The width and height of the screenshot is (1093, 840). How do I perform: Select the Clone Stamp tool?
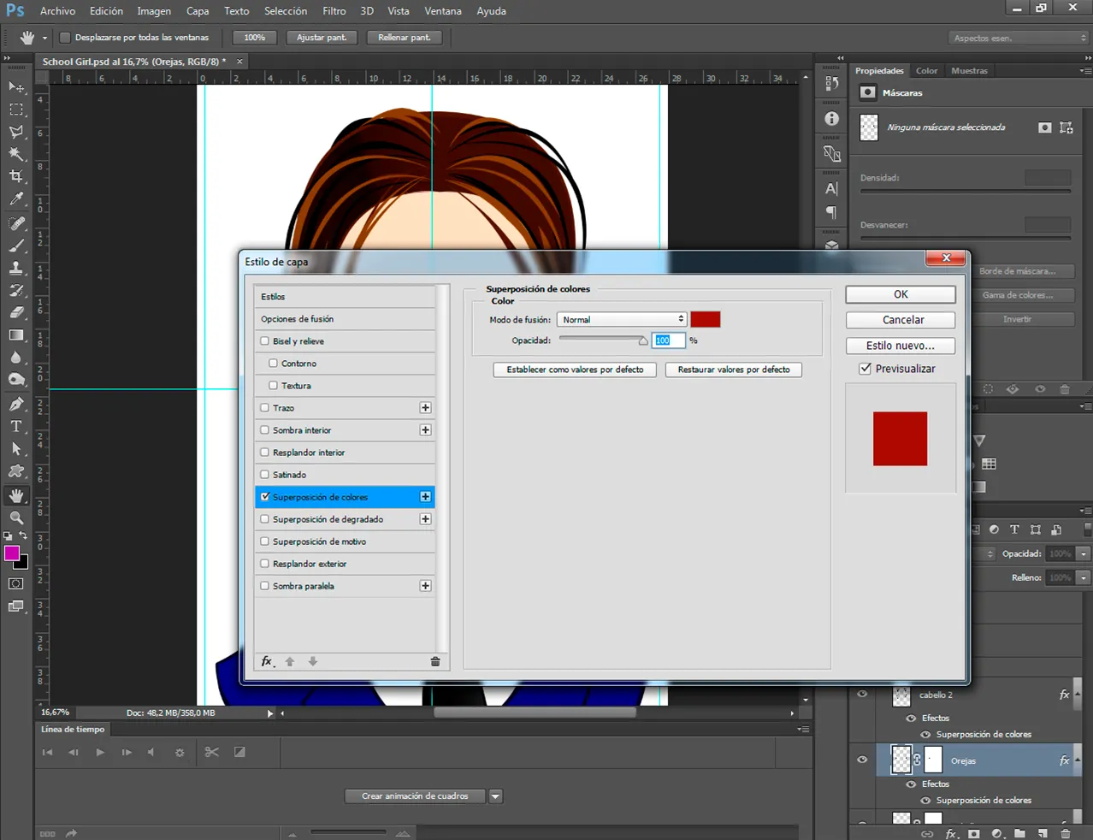[16, 268]
